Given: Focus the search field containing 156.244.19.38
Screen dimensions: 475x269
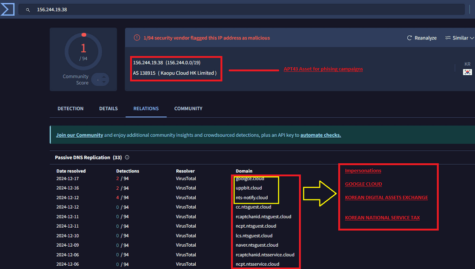Looking at the screenshot, I should click(241, 9).
